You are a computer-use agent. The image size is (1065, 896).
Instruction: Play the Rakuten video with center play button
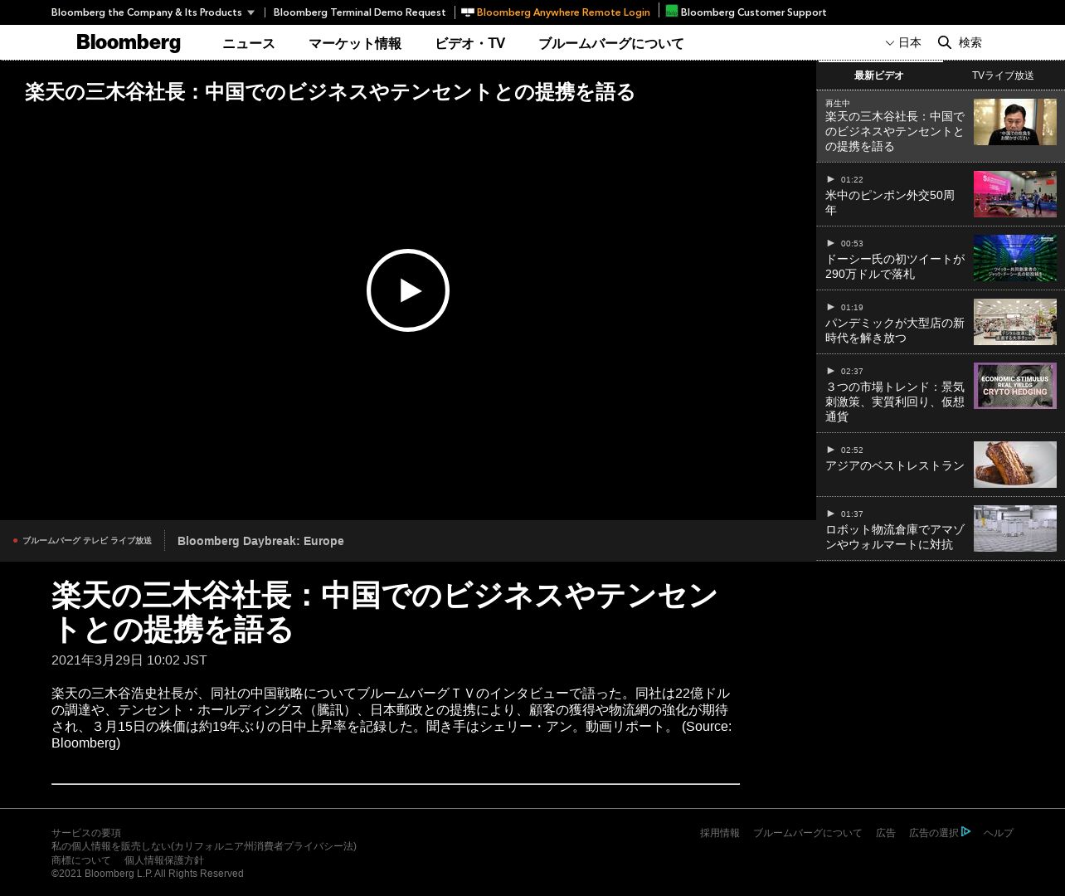pos(408,290)
